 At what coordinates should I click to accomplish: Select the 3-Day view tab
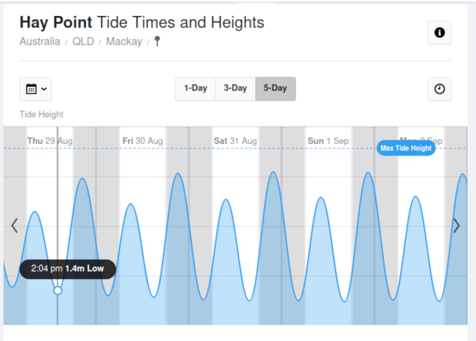[235, 88]
